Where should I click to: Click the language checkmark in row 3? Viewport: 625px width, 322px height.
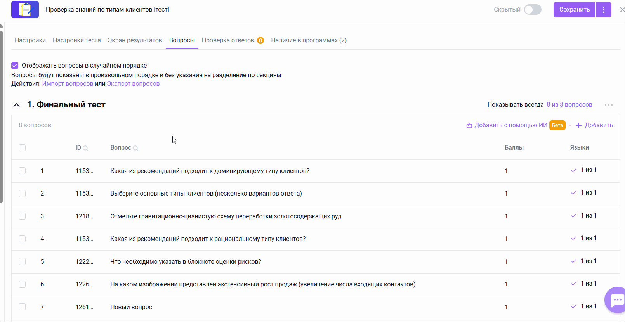(574, 216)
